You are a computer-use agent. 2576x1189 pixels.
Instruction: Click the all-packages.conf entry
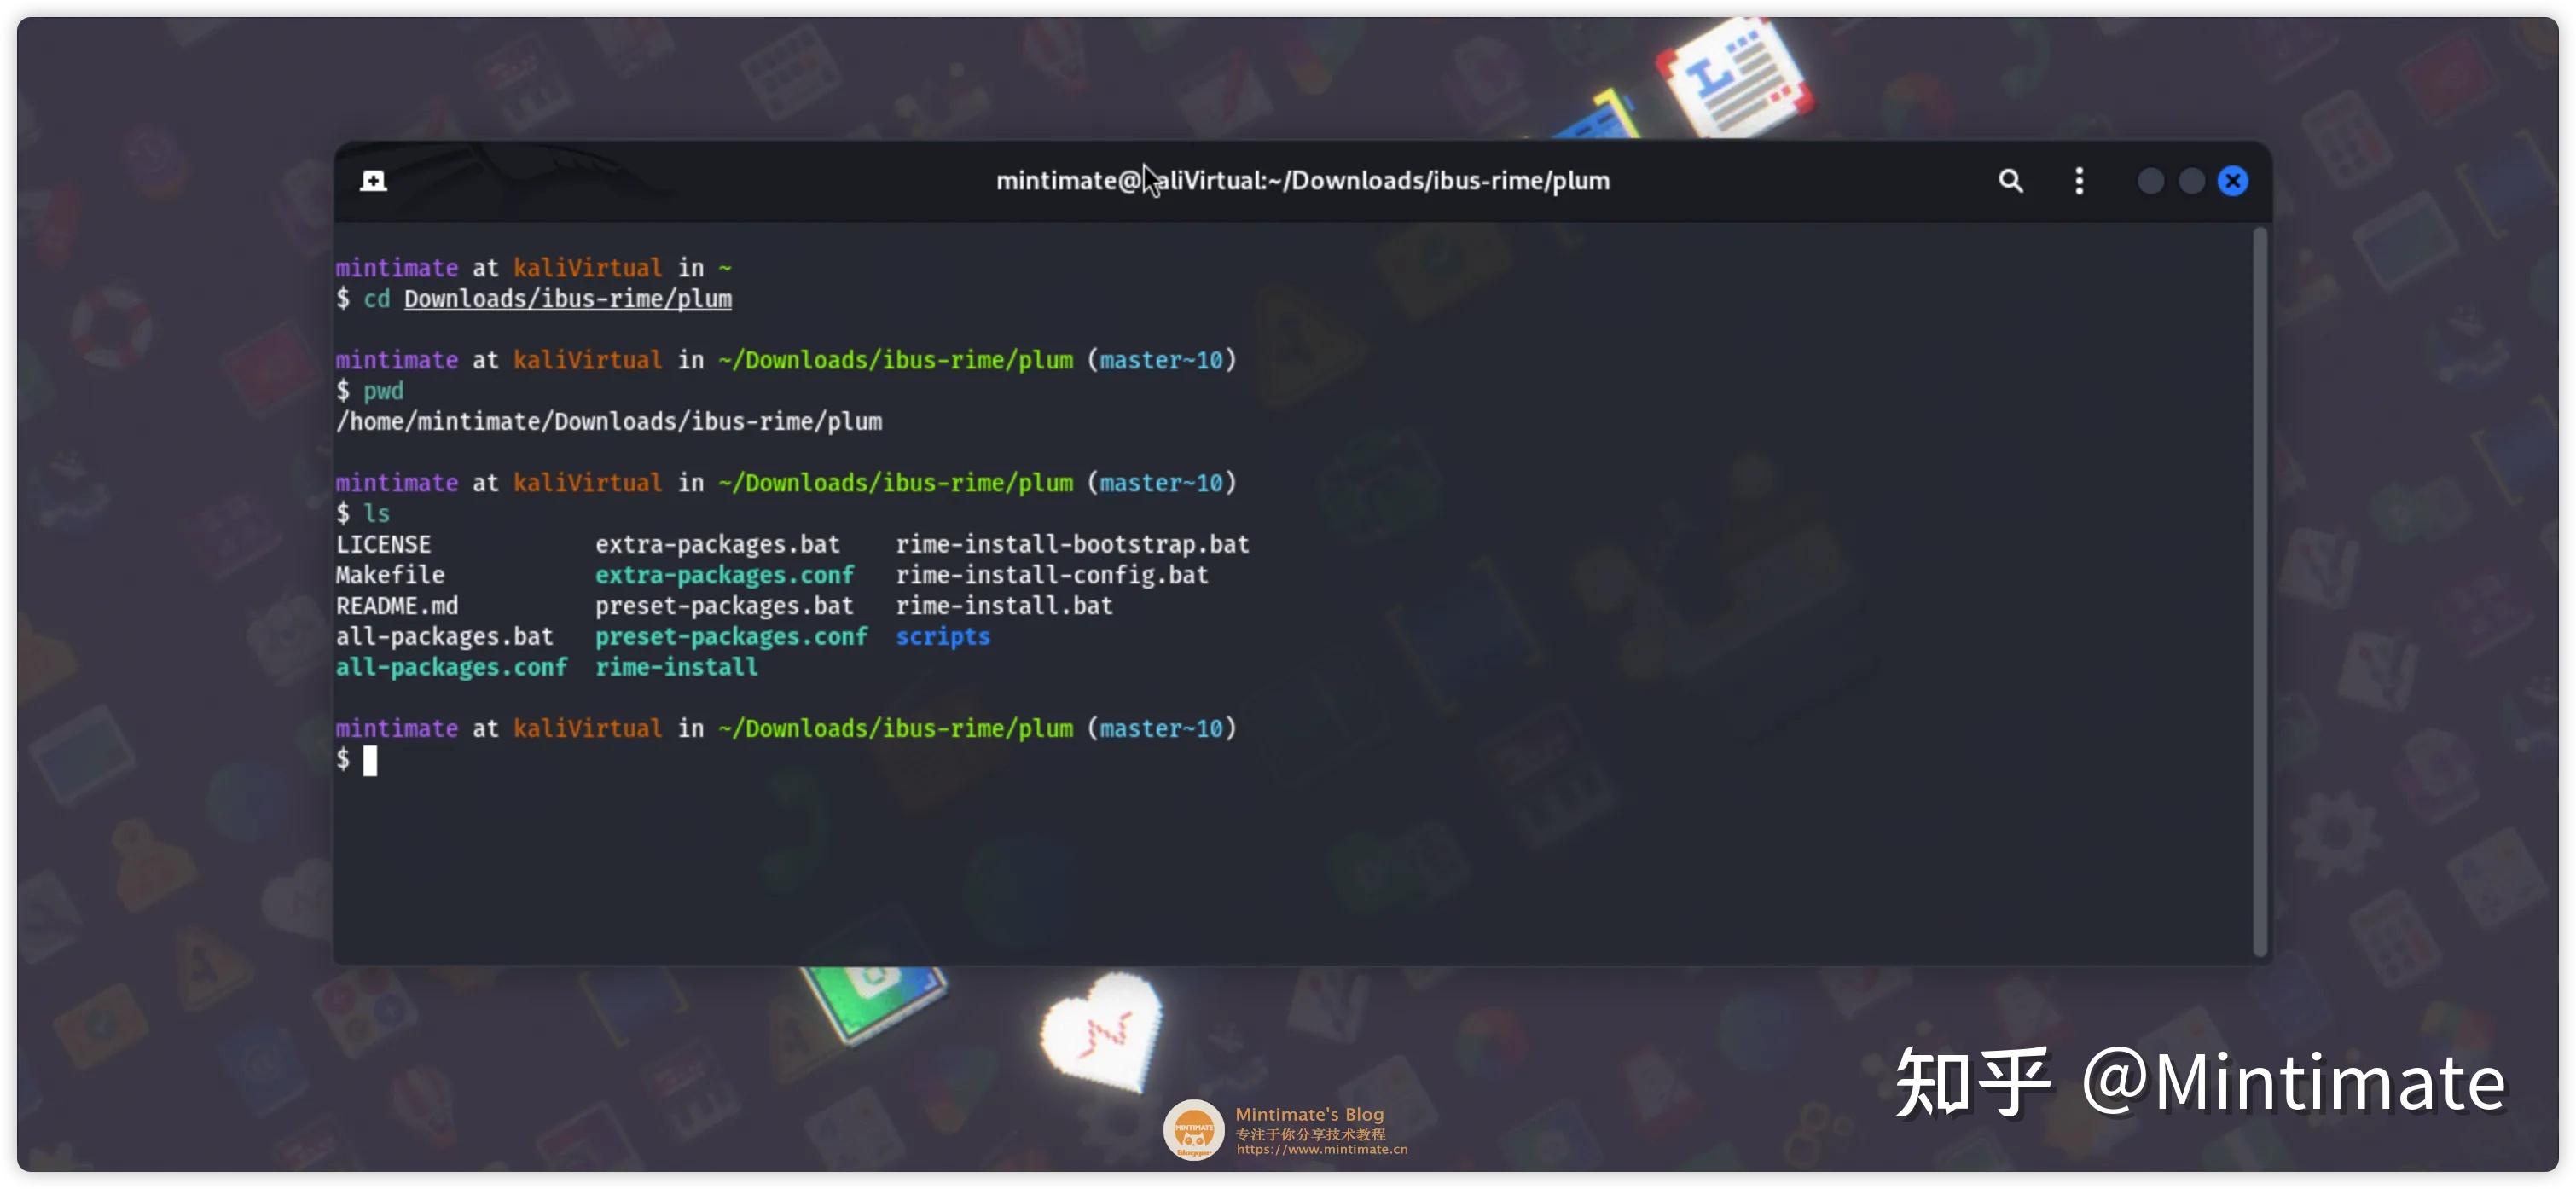coord(451,667)
